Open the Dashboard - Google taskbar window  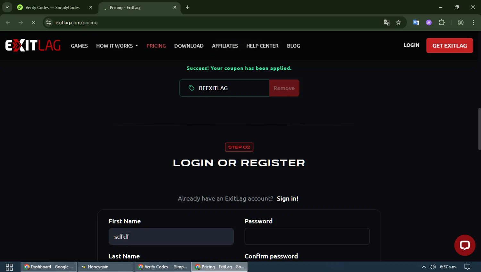(49, 267)
